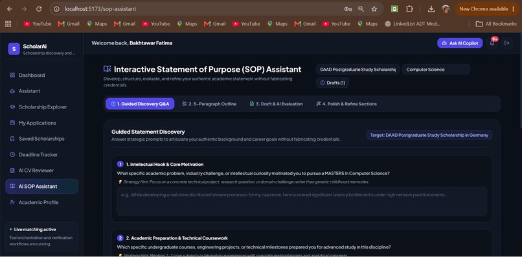This screenshot has height=257, width=522.
Task: Click the Target: DAAD Postgraduate Study Scholarship badge
Action: point(429,135)
